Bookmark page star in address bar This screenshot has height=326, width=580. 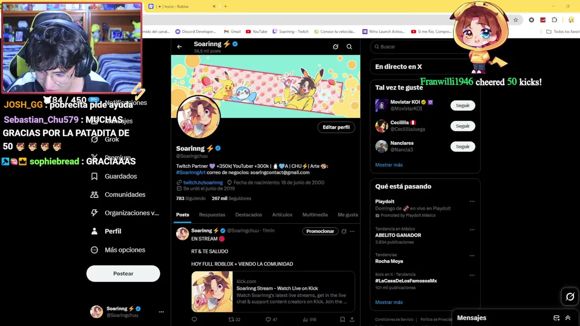tap(516, 20)
